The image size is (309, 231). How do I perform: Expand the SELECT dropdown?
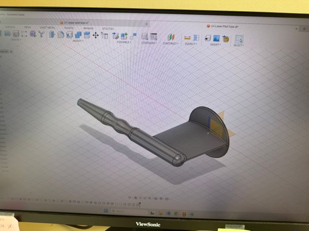[x=238, y=45]
